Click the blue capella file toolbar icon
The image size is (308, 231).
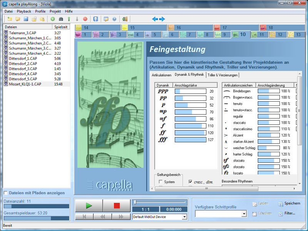click(95, 19)
